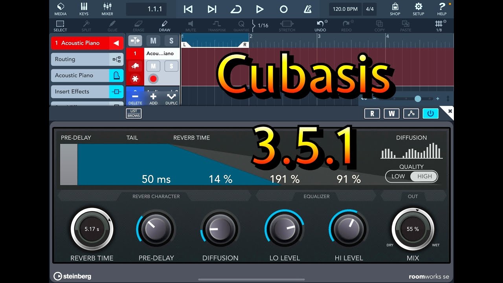The image size is (503, 283).
Task: Toggle the metronome click
Action: (307, 9)
